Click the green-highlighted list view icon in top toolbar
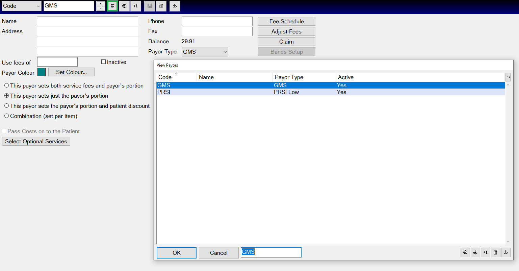The width and height of the screenshot is (519, 271). tap(112, 6)
